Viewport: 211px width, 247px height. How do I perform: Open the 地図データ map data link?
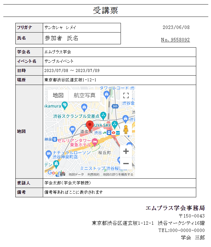76,174
